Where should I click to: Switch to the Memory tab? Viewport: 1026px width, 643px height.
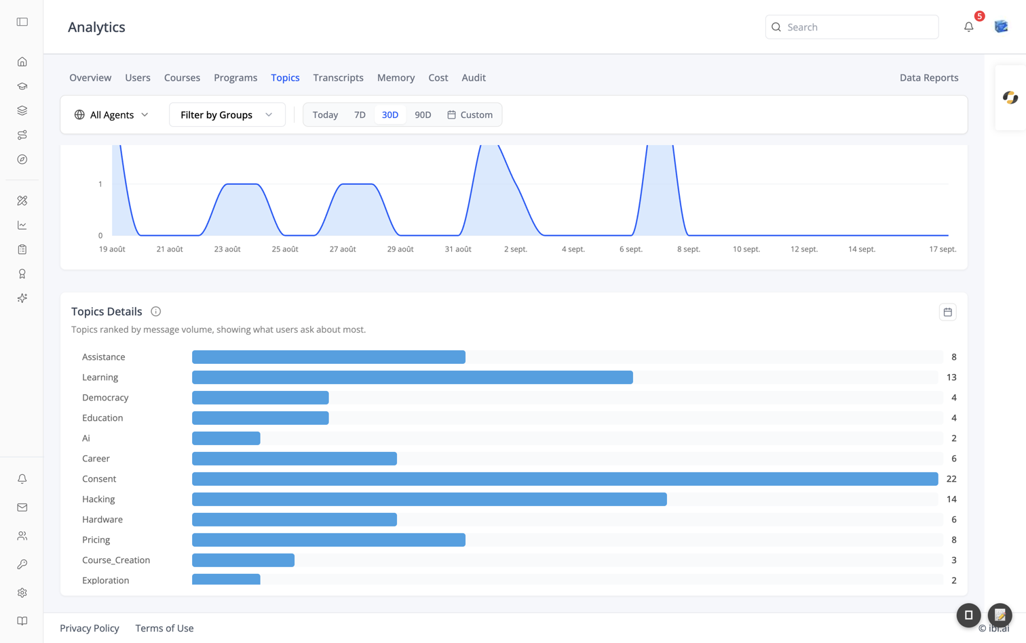(x=396, y=78)
